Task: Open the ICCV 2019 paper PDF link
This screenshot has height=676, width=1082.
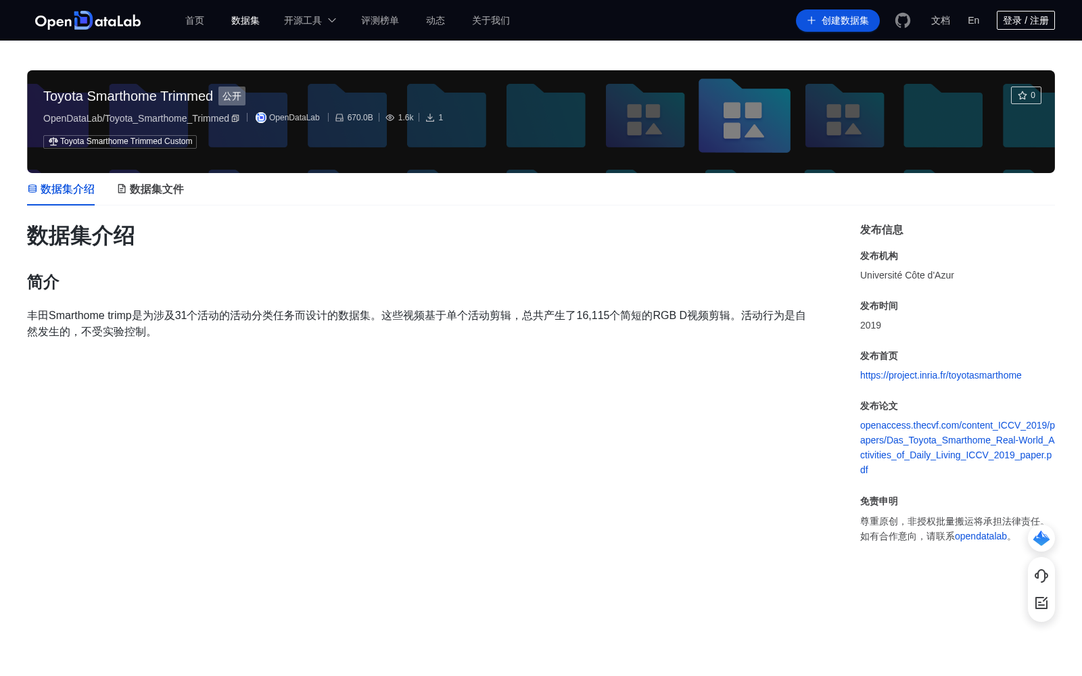Action: pyautogui.click(x=957, y=448)
